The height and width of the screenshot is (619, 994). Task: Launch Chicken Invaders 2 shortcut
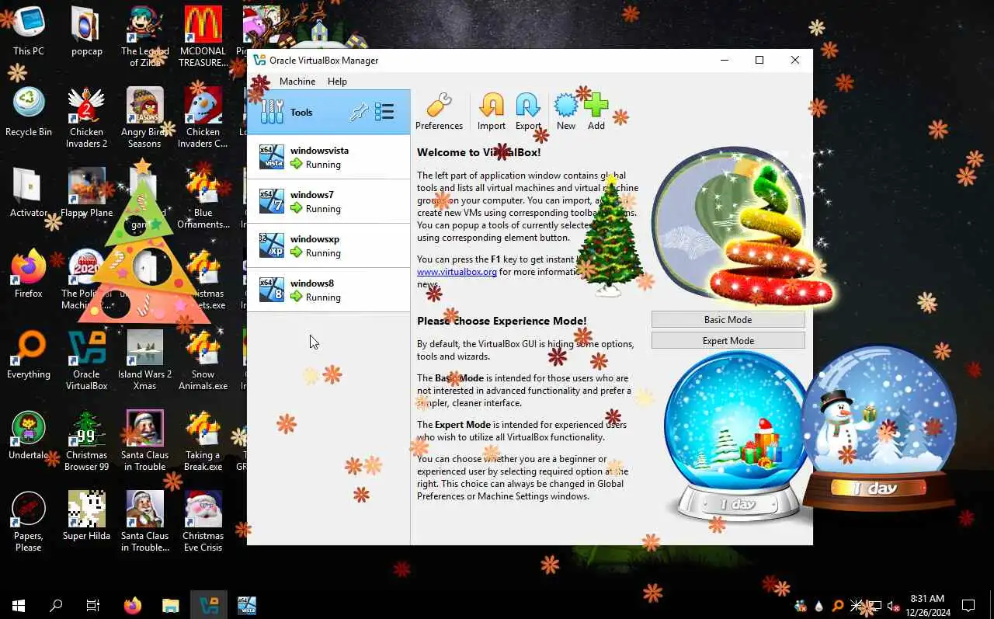pyautogui.click(x=86, y=118)
